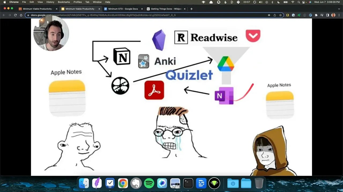Image resolution: width=343 pixels, height=192 pixels.
Task: Click the Quizlet wordmark on the slide
Action: [189, 75]
